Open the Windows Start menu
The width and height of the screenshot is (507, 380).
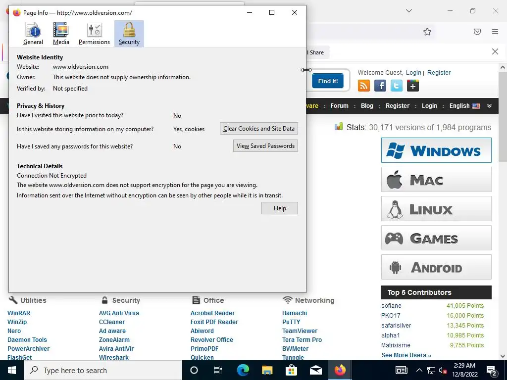(12, 370)
